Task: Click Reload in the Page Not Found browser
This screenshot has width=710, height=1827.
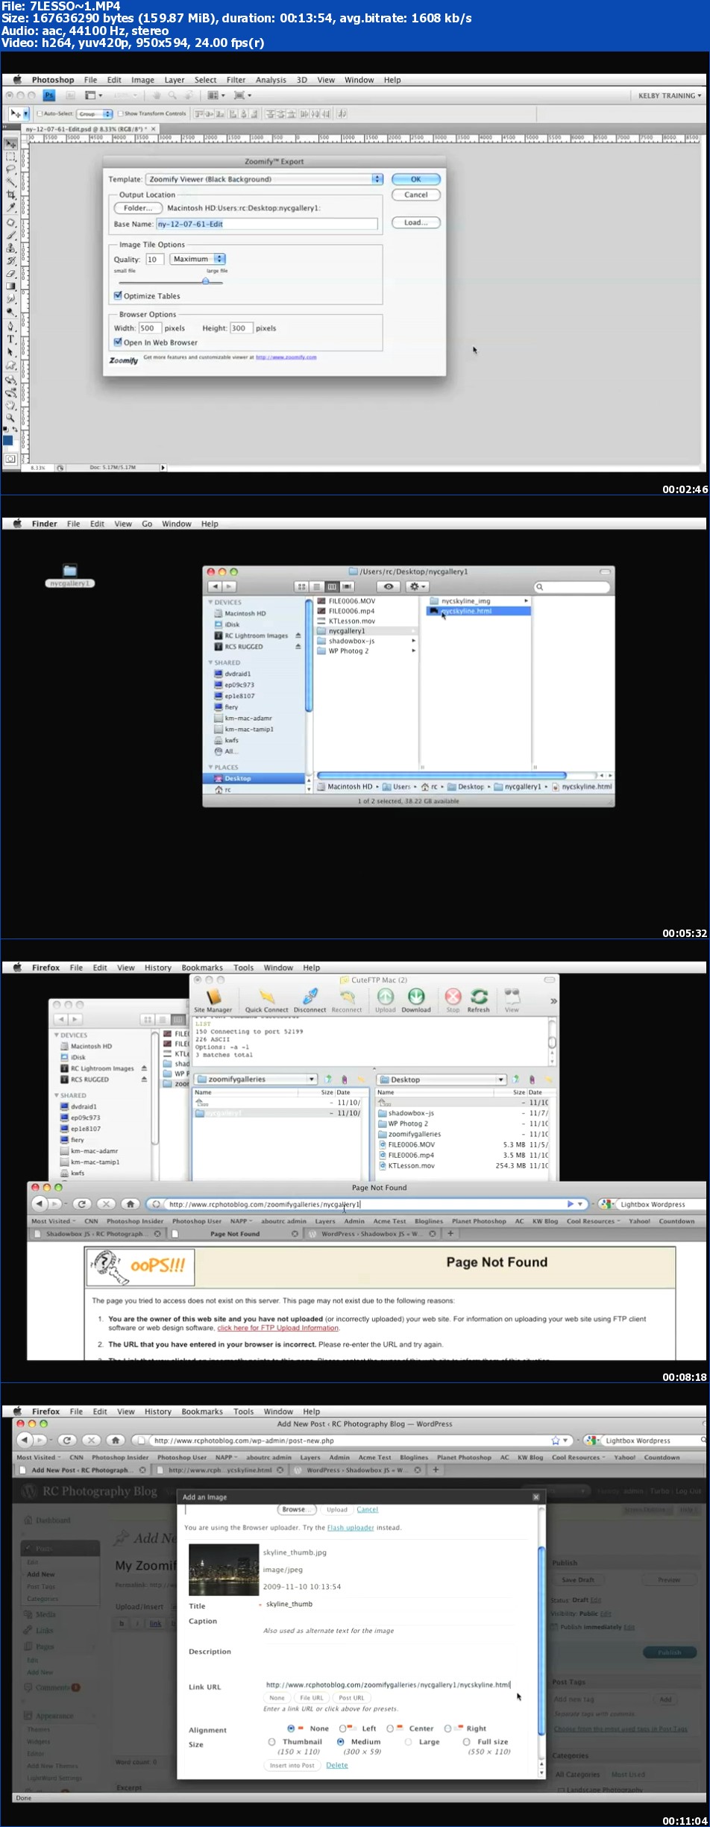Action: tap(82, 1203)
